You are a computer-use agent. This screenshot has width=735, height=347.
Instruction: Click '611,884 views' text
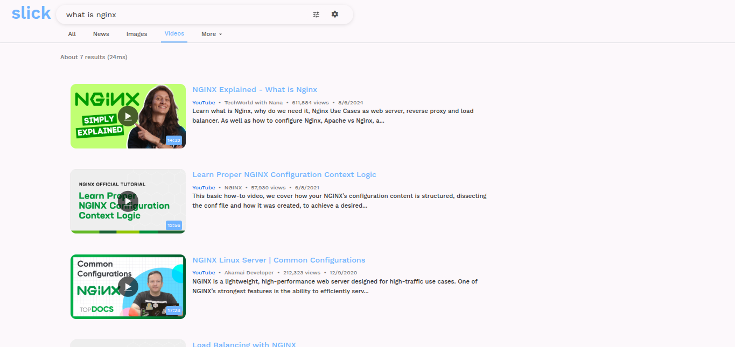click(x=310, y=102)
